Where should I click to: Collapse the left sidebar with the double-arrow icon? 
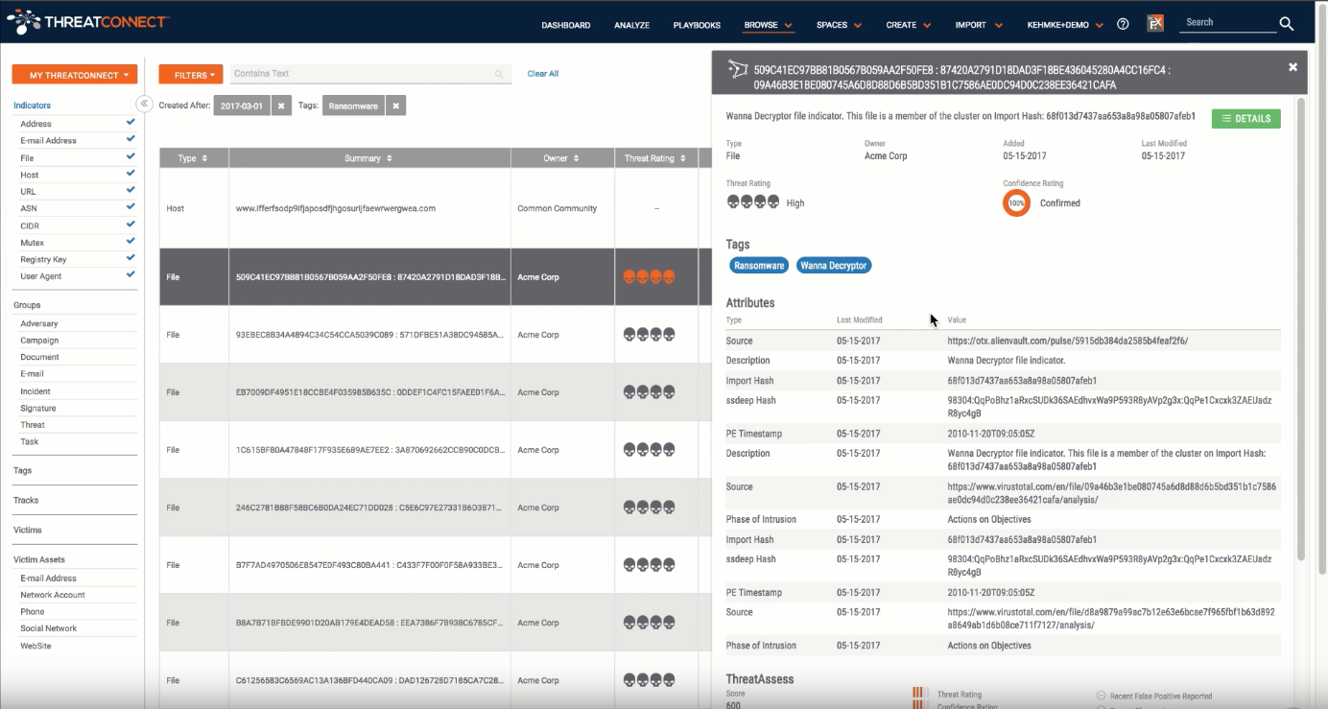(144, 104)
